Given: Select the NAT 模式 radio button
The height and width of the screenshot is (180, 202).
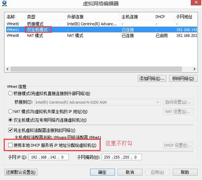Looking at the screenshot, I should 10,111.
